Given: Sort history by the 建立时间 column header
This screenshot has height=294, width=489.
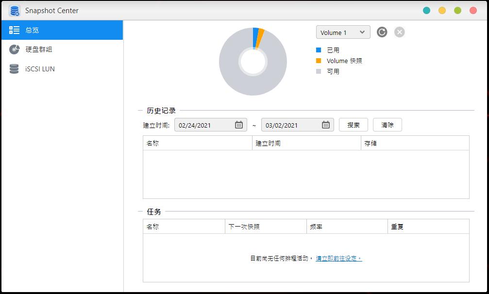Looking at the screenshot, I should (x=277, y=143).
